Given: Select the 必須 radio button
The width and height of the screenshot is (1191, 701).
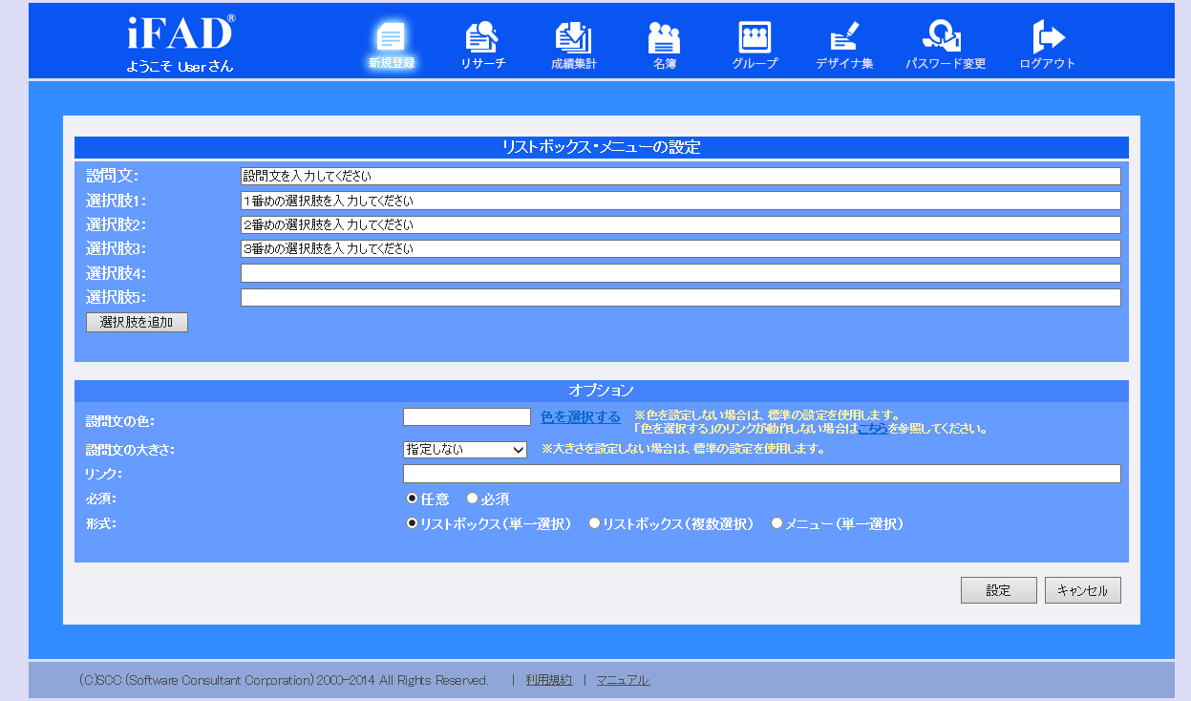Looking at the screenshot, I should point(472,499).
